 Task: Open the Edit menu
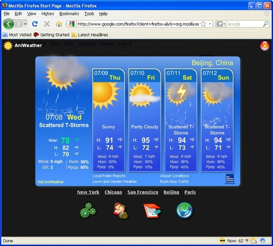coord(18,14)
